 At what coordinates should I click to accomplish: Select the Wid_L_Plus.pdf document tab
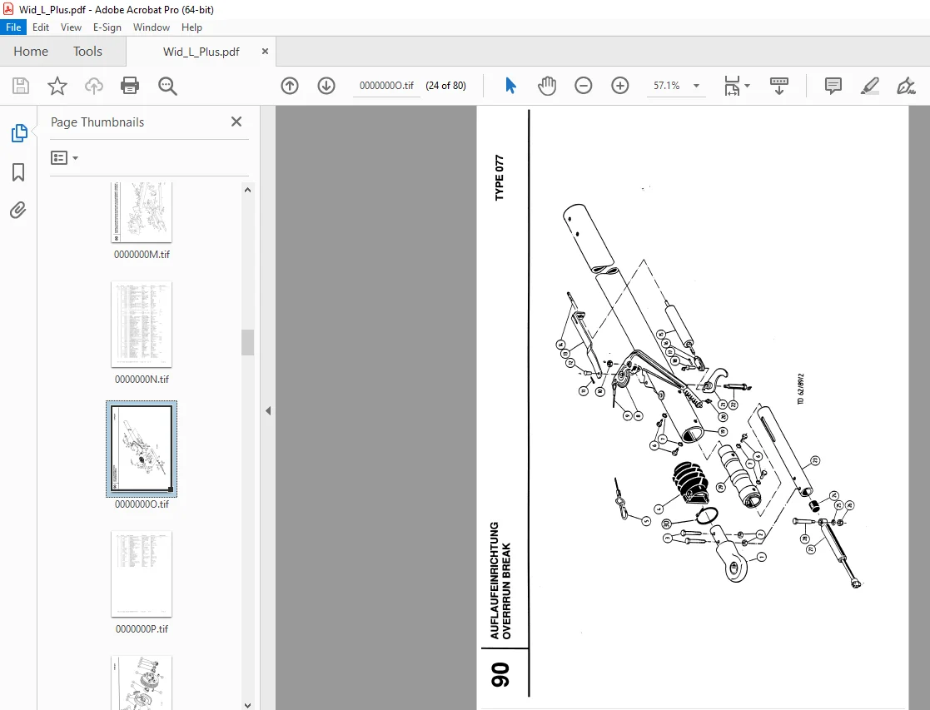click(201, 52)
